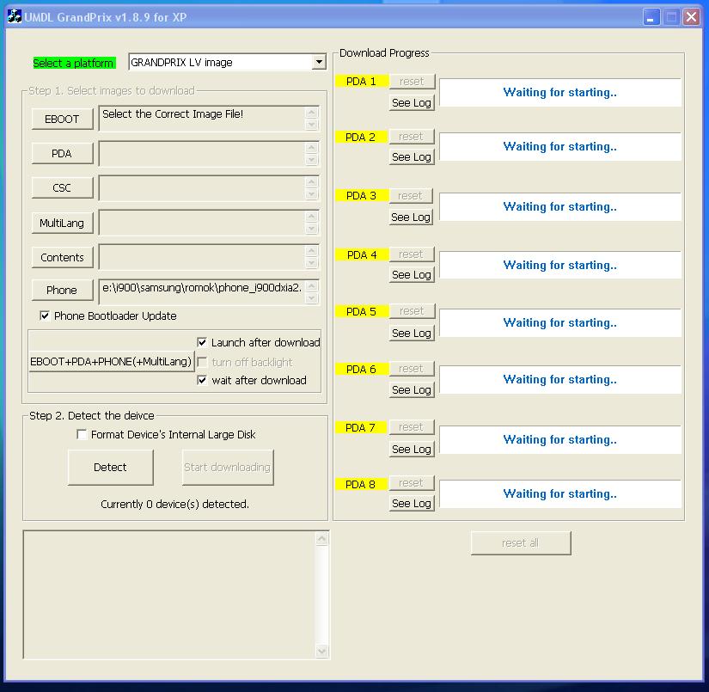The height and width of the screenshot is (692, 709).
Task: Open See Log for PDA 8
Action: (x=412, y=504)
